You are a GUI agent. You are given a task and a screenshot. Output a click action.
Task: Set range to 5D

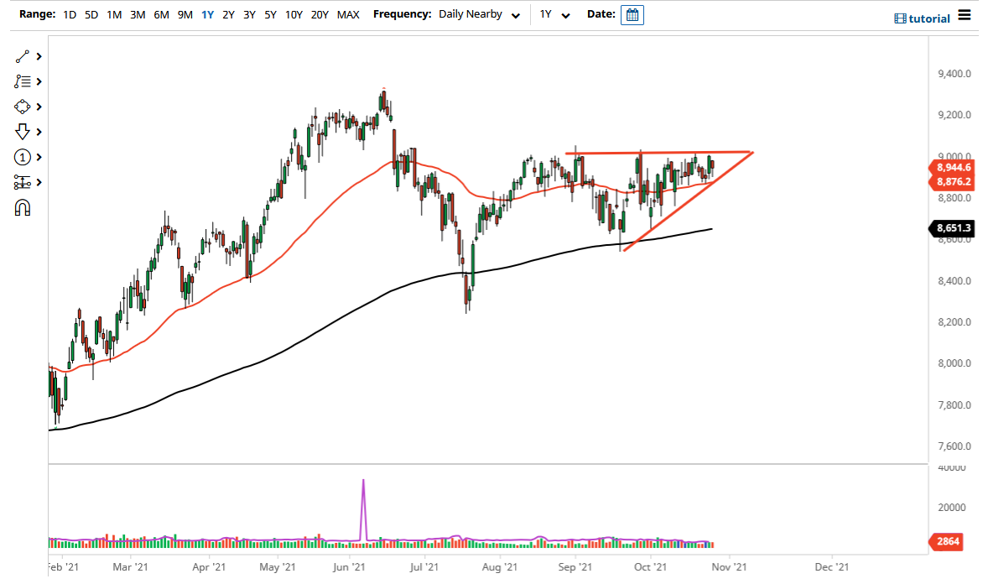pos(91,14)
